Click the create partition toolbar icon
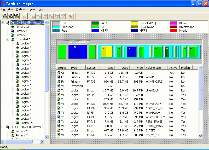The width and height of the screenshot is (209, 150). 45,16
